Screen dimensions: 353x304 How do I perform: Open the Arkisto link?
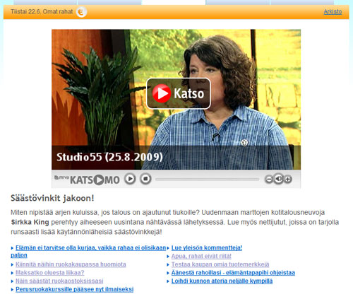point(333,12)
